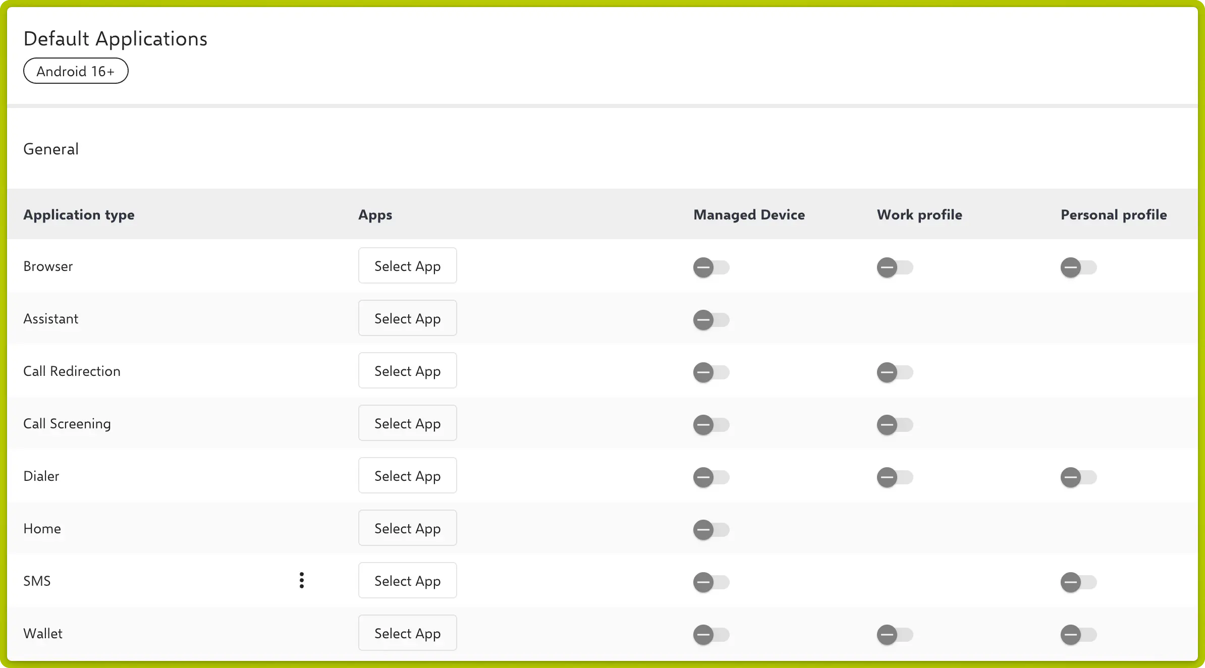This screenshot has width=1205, height=668.
Task: Open Select App for SMS
Action: 407,580
